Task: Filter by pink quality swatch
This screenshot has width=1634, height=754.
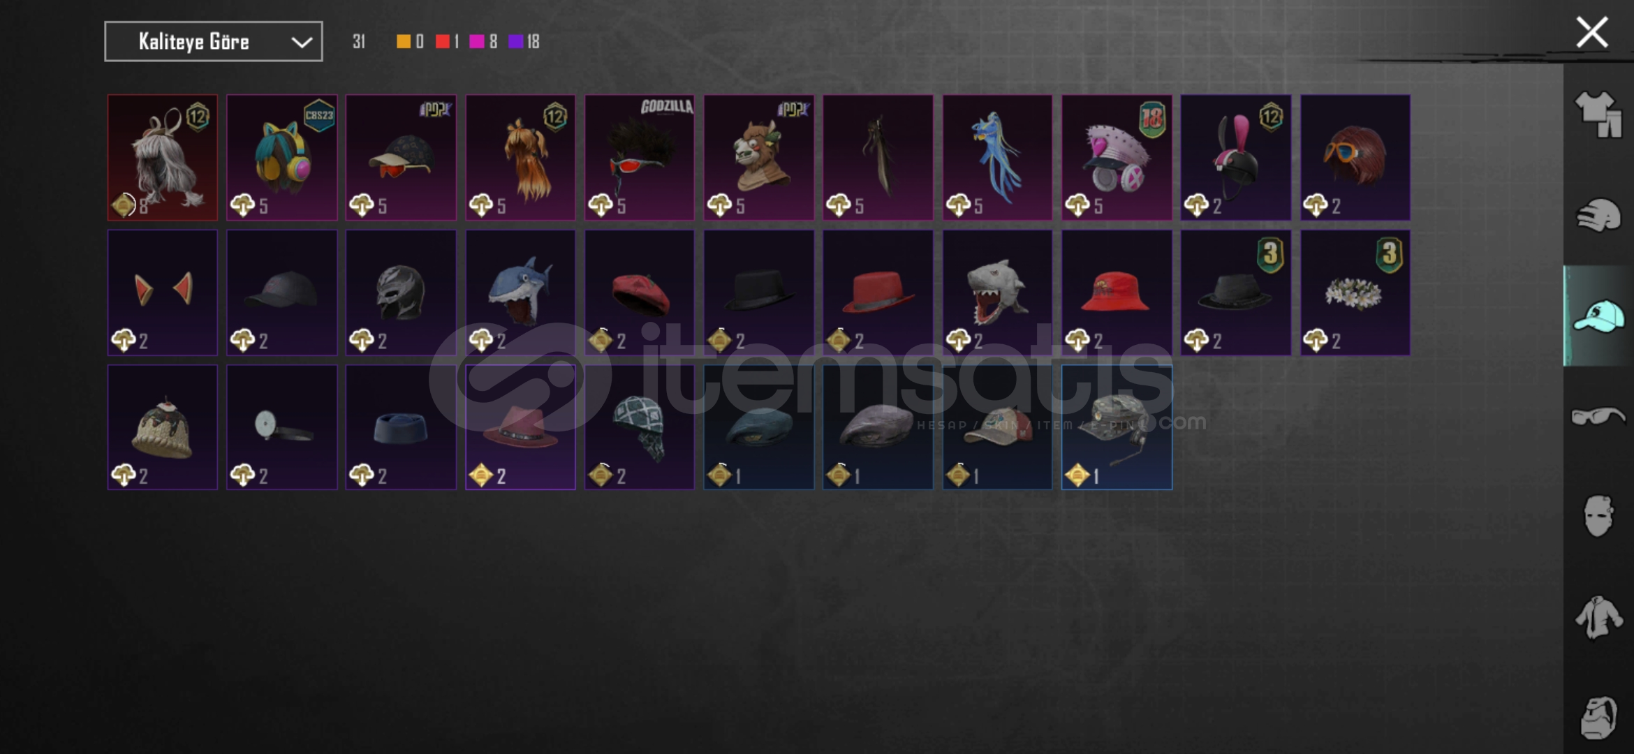Action: [477, 41]
